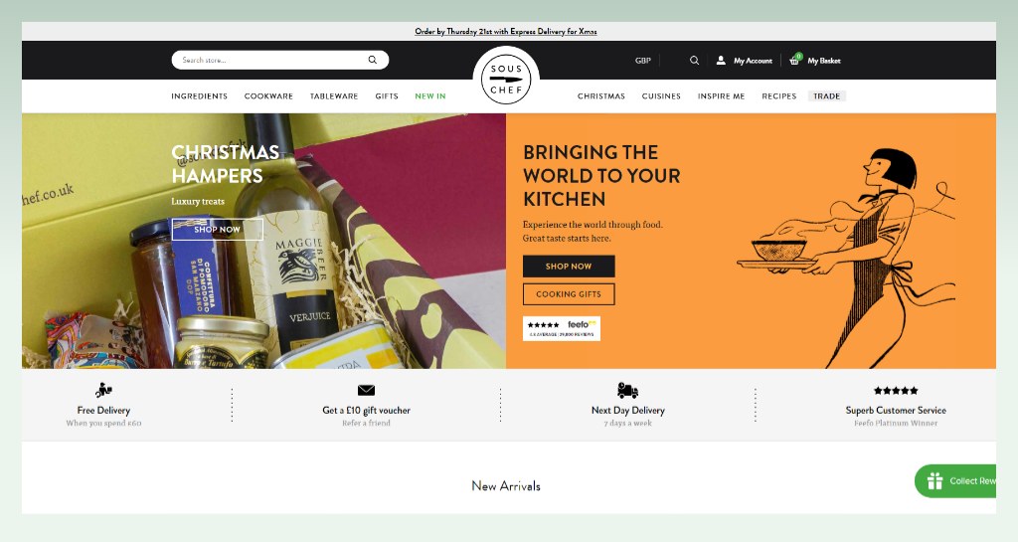The width and height of the screenshot is (1018, 542).
Task: Click the Next Day Delivery truck icon
Action: pyautogui.click(x=628, y=390)
